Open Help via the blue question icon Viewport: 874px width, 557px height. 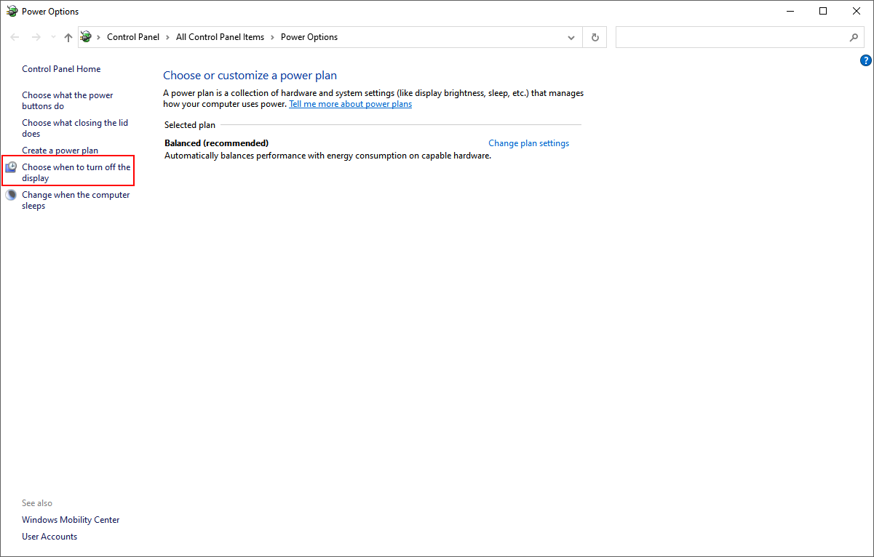pyautogui.click(x=865, y=60)
